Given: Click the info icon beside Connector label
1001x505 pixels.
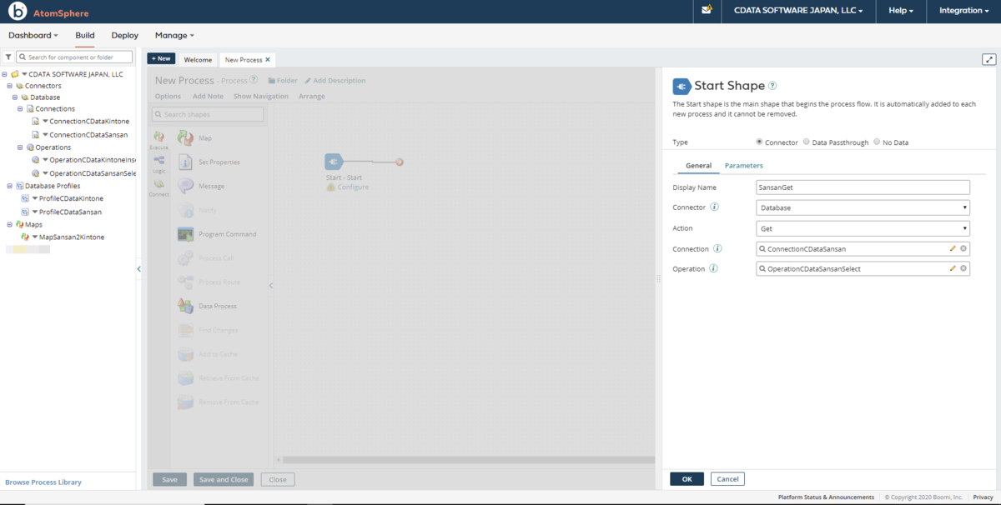Looking at the screenshot, I should [x=715, y=207].
